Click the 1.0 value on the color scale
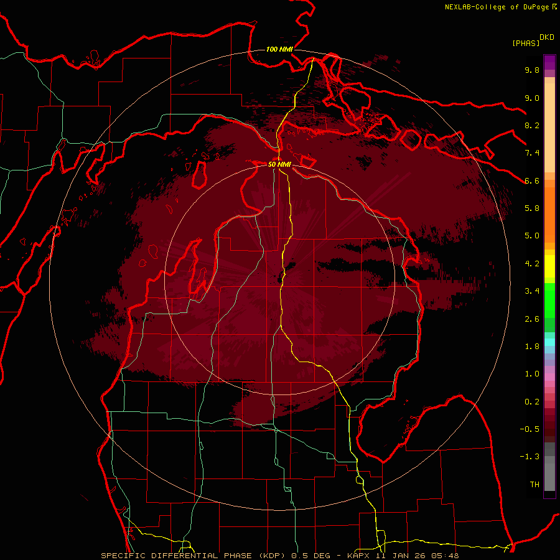 [532, 374]
